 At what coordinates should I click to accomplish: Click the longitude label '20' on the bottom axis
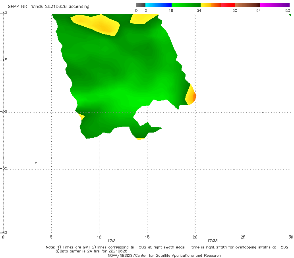pos(195,237)
